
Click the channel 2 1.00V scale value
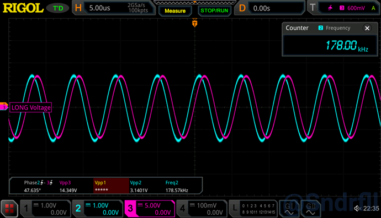pos(100,205)
